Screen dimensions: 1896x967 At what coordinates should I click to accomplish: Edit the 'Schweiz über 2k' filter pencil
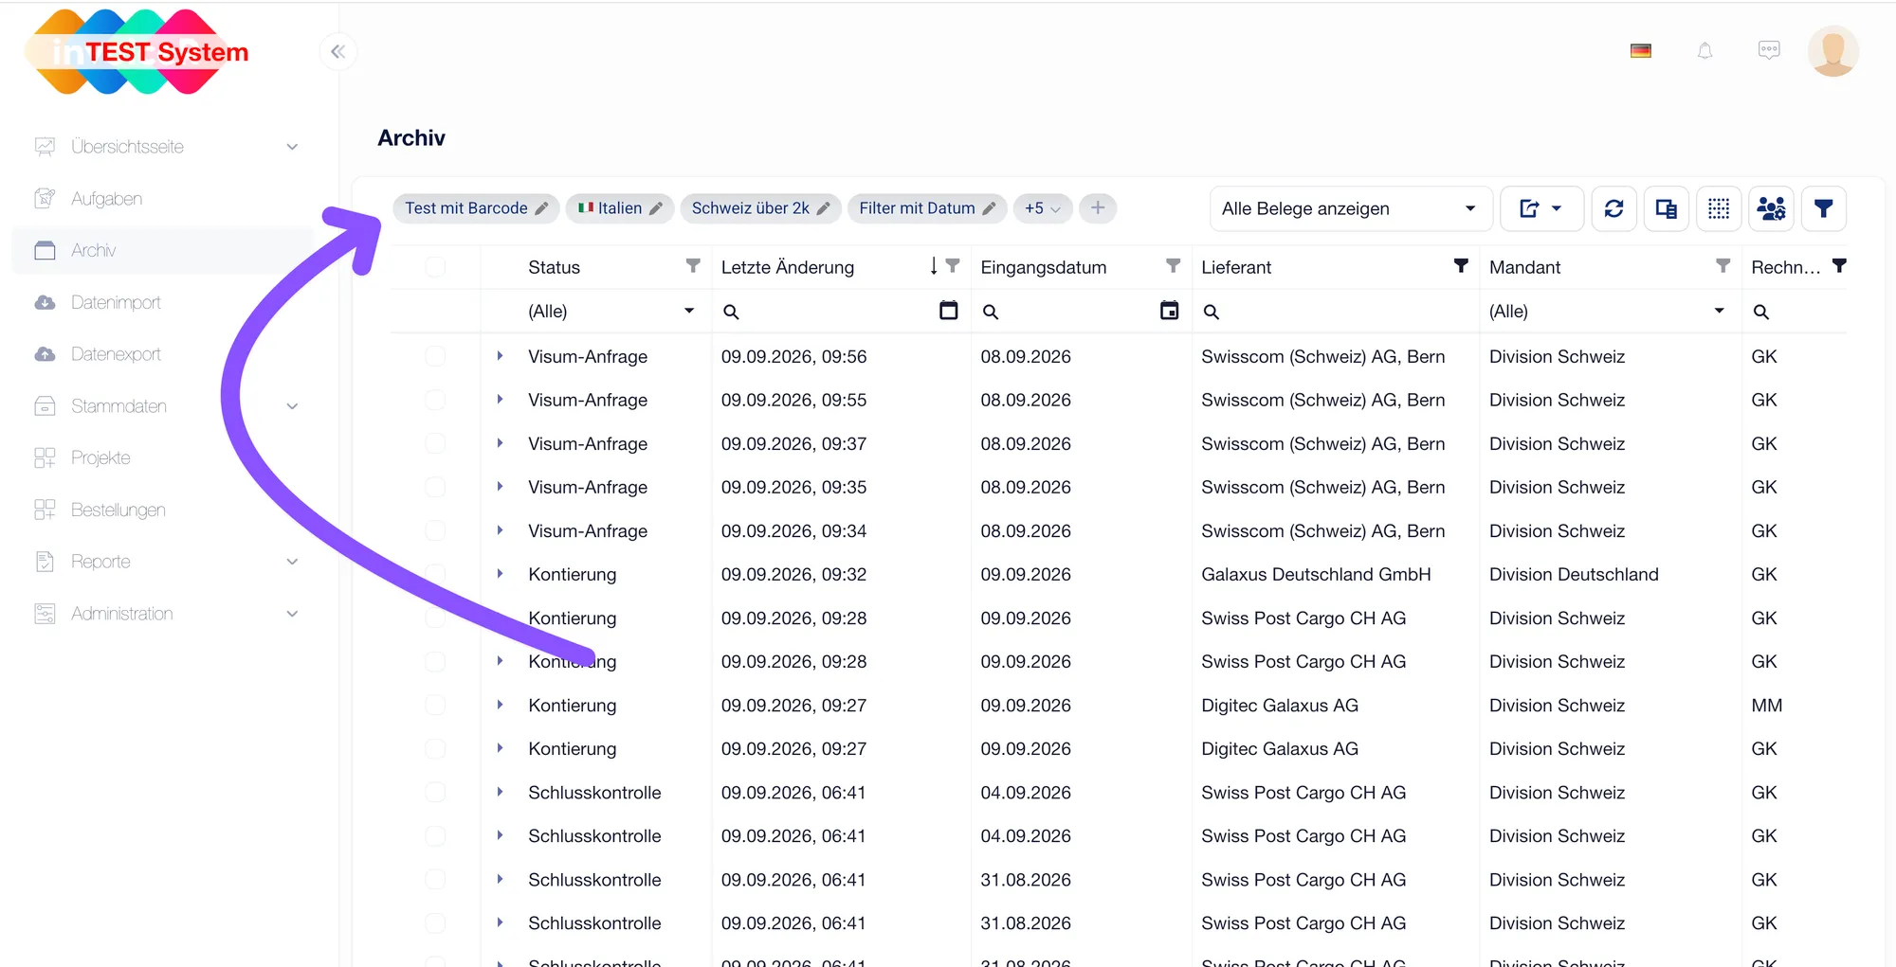point(824,208)
